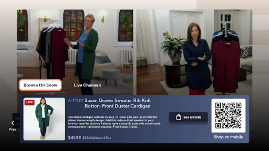The width and height of the screenshot is (269, 151).
Task: Click the cardigan product description paragraph
Action: (x=114, y=122)
